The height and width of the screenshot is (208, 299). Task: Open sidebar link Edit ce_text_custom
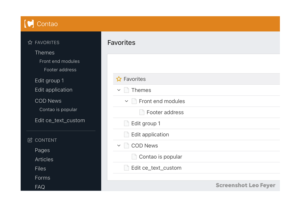pyautogui.click(x=60, y=120)
